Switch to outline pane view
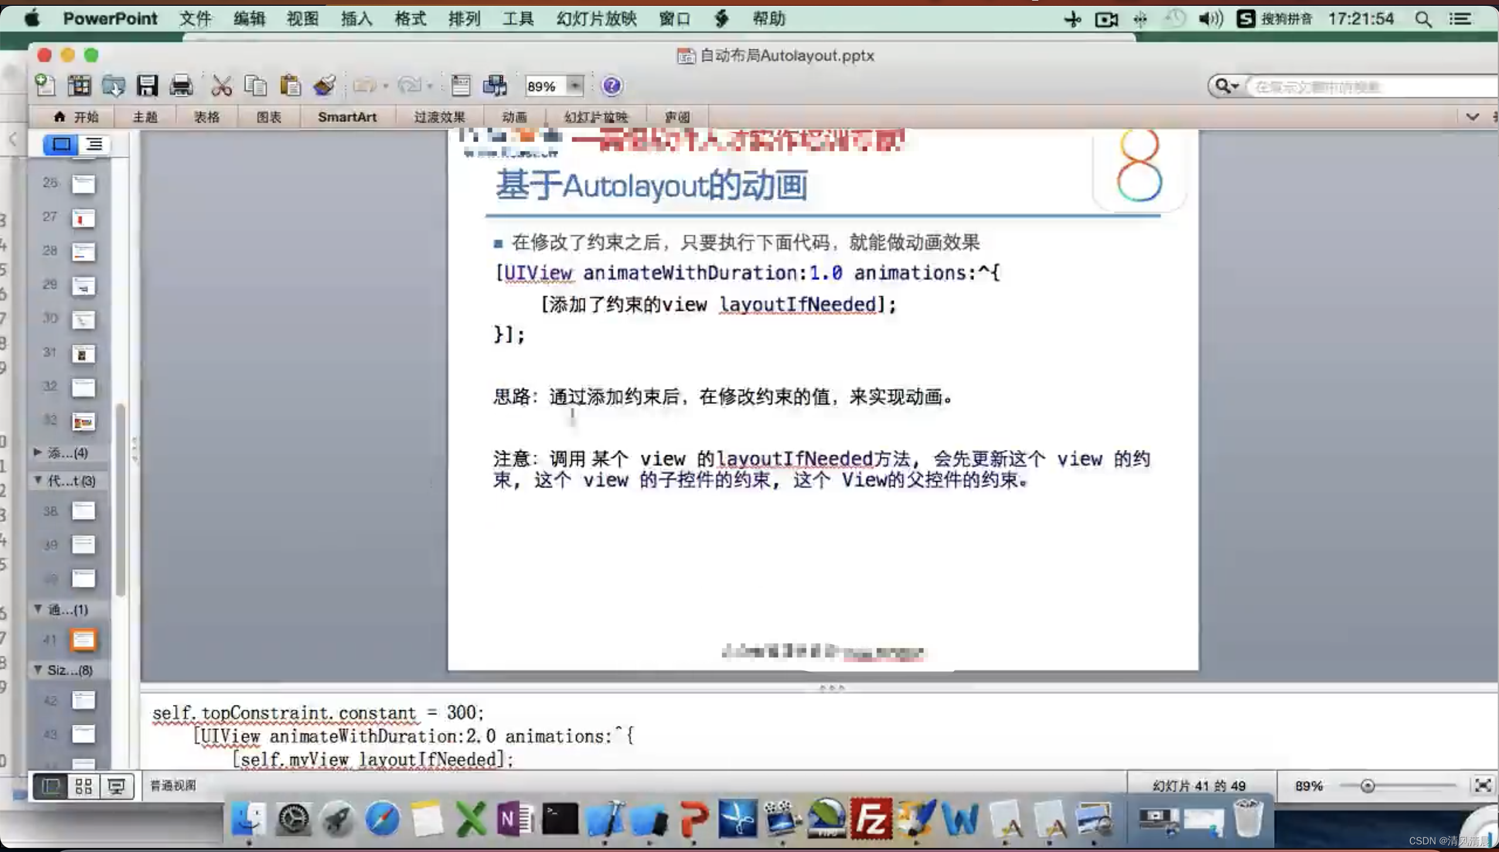The image size is (1499, 852). (x=94, y=144)
